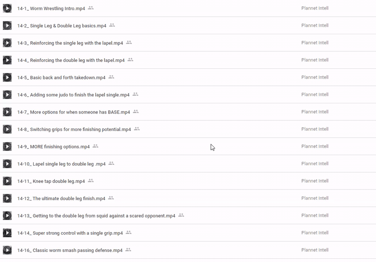Click video icon for 14-2 Single Leg file
The height and width of the screenshot is (262, 376).
(7, 25)
